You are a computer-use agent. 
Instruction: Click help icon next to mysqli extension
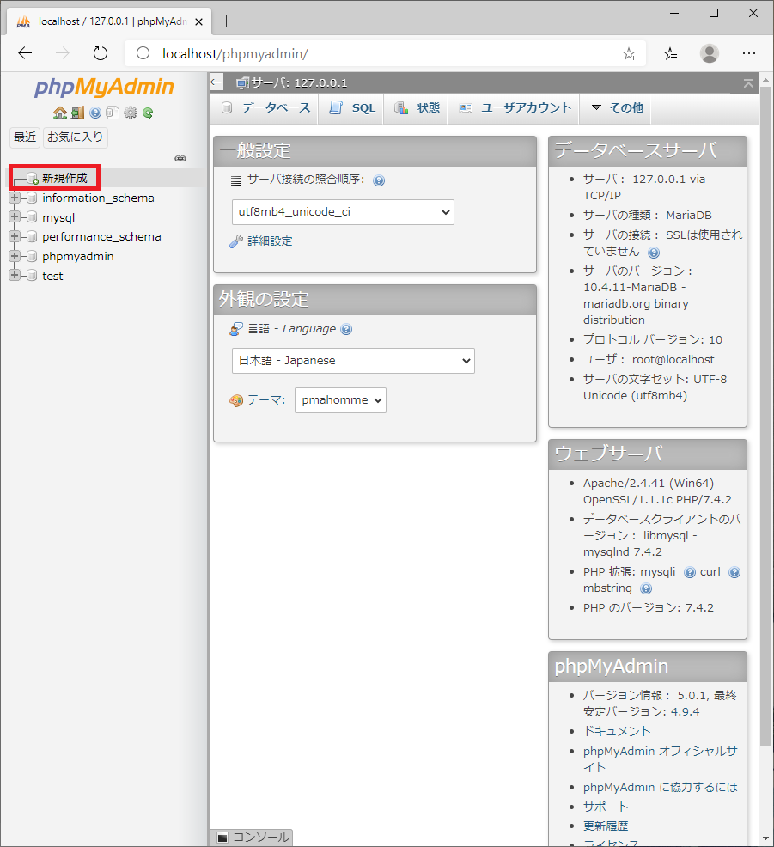690,572
